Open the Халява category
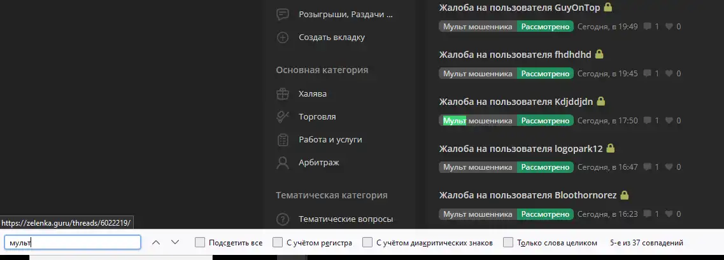Viewport: 724px width, 260px height. (x=313, y=93)
